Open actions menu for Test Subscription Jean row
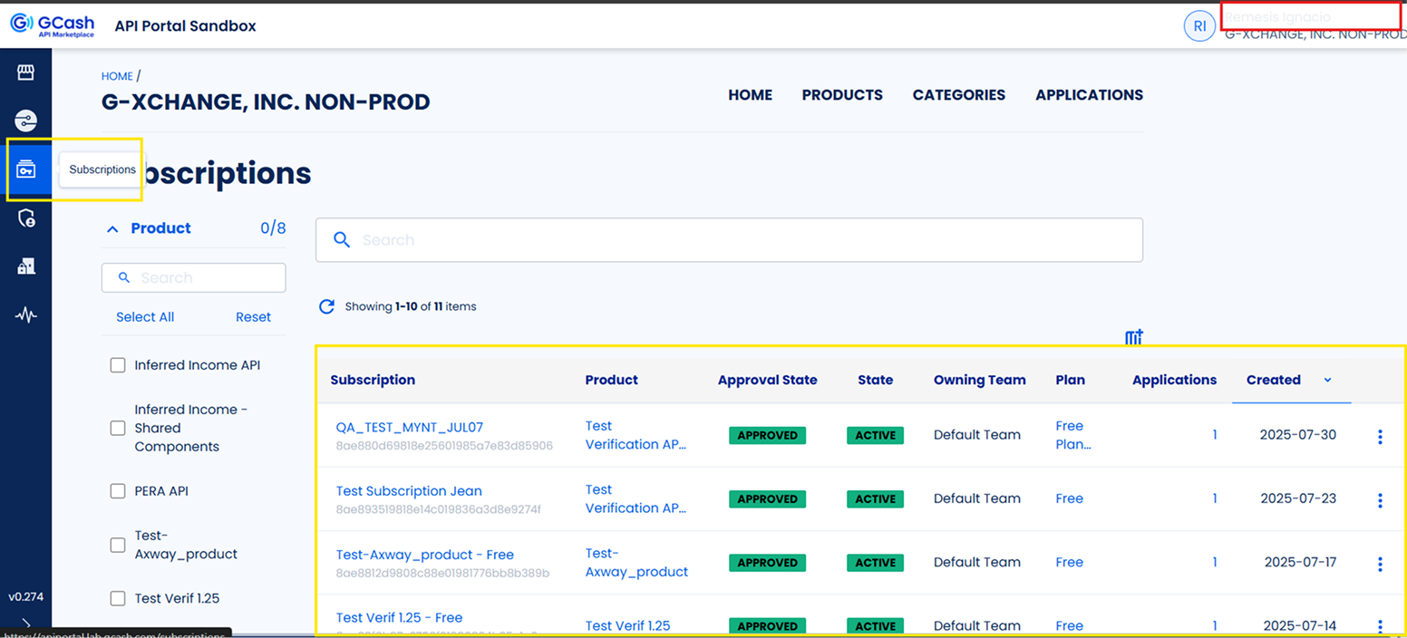This screenshot has height=638, width=1407. coord(1380,500)
